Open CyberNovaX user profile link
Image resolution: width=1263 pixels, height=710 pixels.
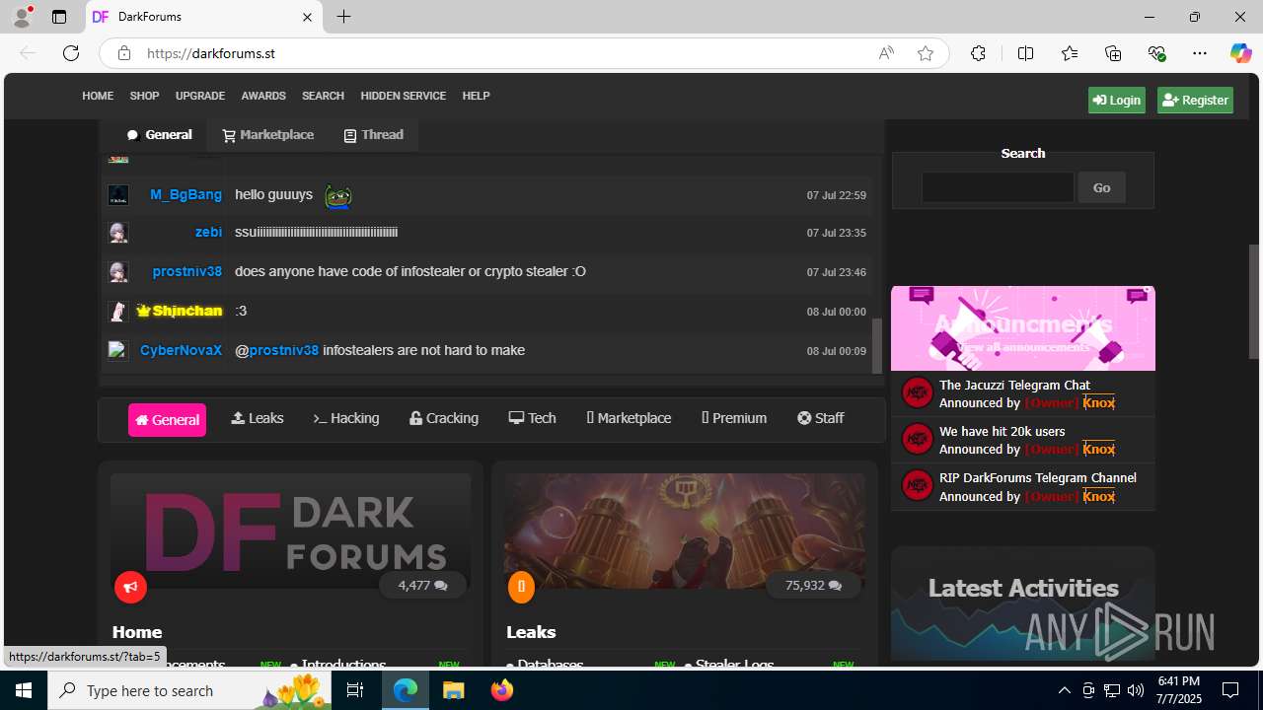182,350
